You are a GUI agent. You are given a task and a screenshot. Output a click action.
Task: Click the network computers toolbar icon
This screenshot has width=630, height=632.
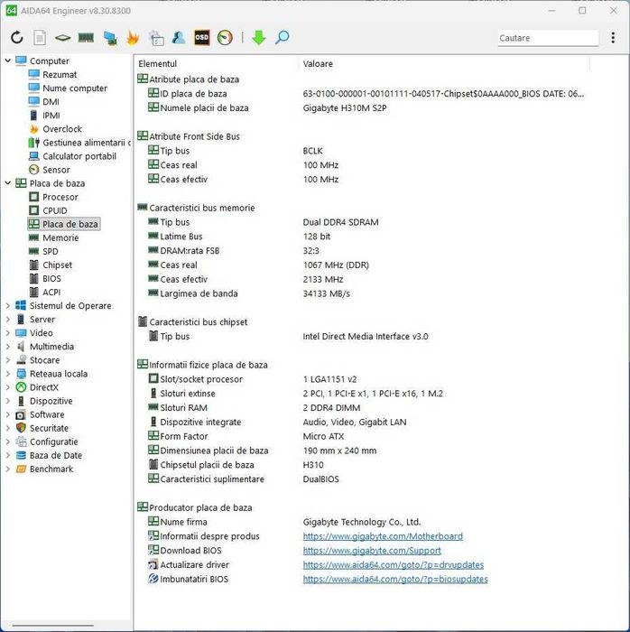point(110,38)
